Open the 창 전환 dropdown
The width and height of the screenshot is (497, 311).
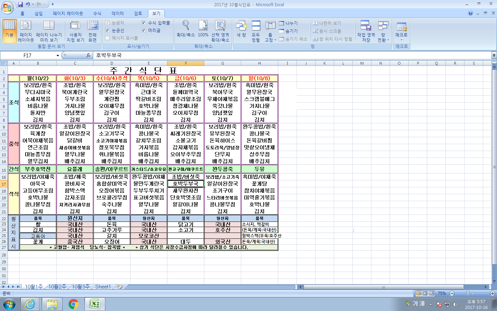[x=383, y=31]
